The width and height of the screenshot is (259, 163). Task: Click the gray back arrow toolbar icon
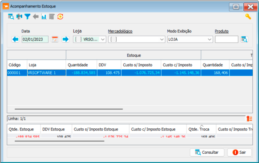click(x=36, y=16)
